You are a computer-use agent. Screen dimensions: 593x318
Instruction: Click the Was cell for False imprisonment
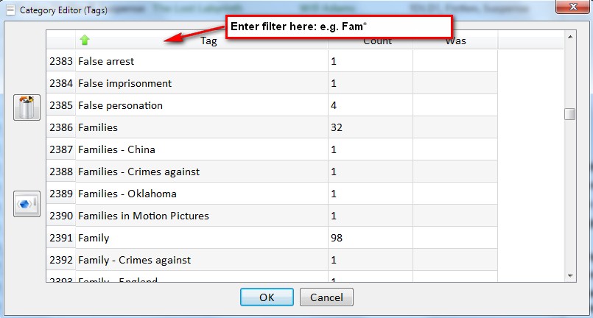(455, 83)
